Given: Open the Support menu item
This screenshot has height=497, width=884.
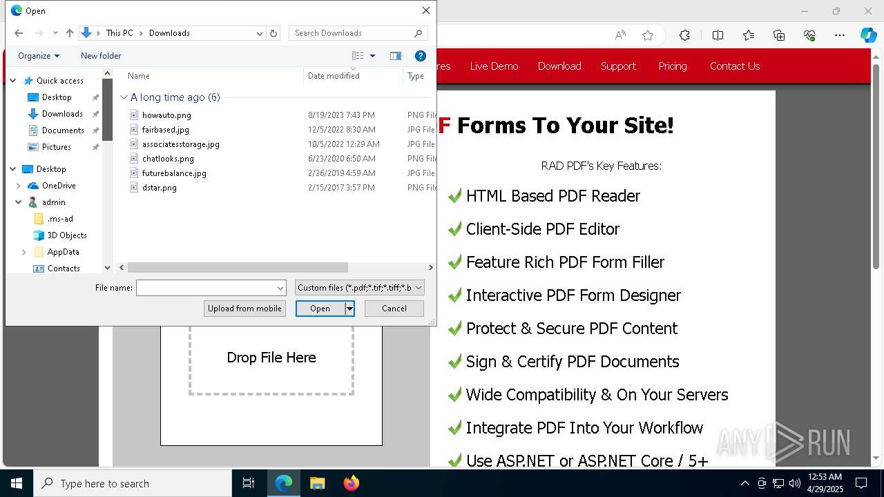Looking at the screenshot, I should (618, 66).
